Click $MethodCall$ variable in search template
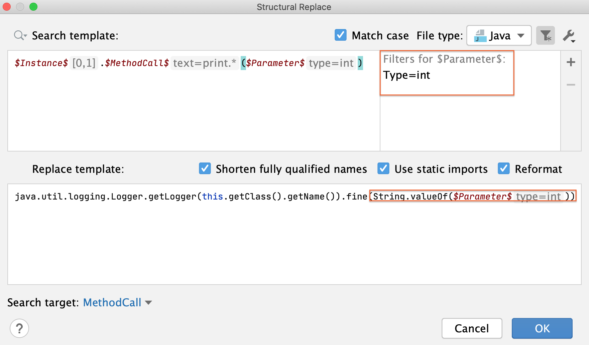This screenshot has height=345, width=589. [137, 63]
